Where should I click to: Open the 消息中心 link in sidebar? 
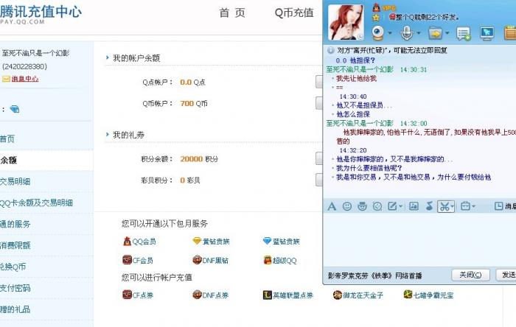coord(25,79)
